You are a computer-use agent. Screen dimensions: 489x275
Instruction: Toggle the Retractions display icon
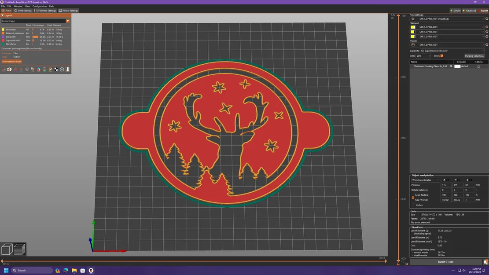click(15, 70)
